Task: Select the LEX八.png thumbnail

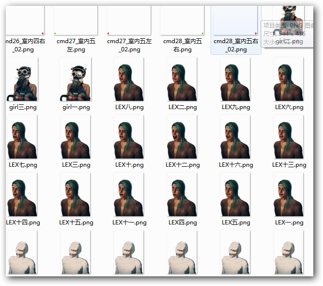Action: [128, 79]
